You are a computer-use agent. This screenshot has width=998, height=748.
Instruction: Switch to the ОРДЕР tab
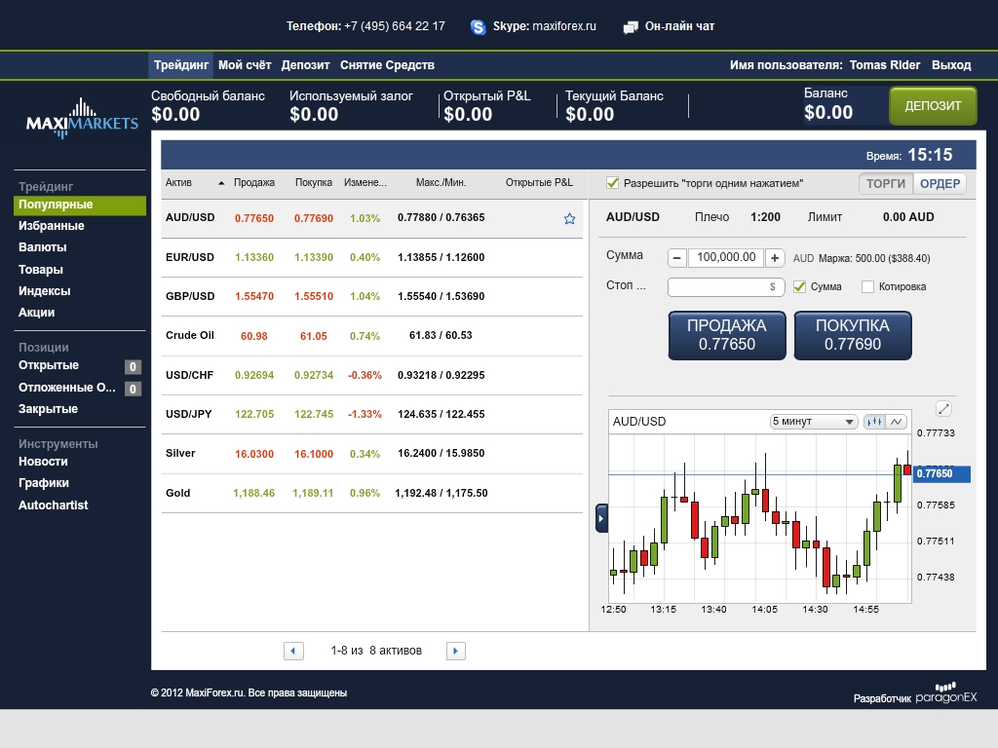click(940, 183)
